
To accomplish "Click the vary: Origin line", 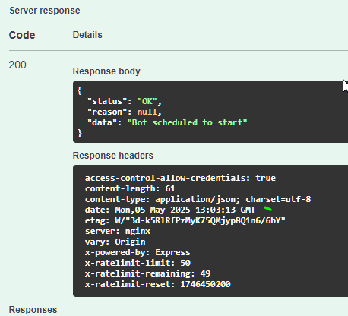I will [115, 242].
